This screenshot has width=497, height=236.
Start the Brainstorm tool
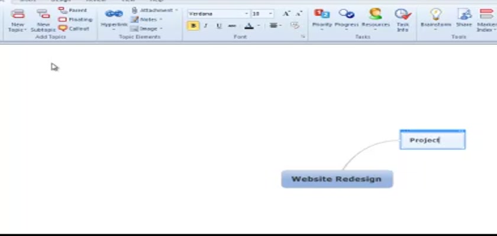(x=436, y=19)
